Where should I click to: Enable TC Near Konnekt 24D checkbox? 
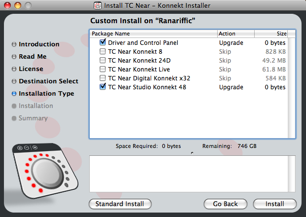pyautogui.click(x=103, y=61)
